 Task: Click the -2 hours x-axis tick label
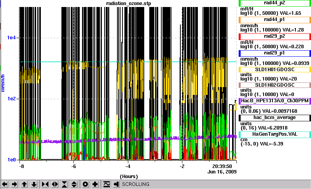click(182, 166)
